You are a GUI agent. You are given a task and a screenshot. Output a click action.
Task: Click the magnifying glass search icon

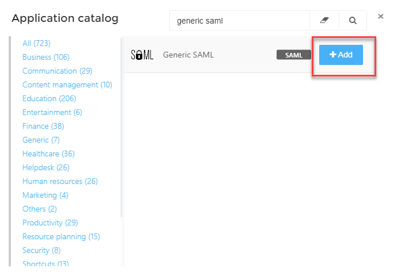coord(353,21)
